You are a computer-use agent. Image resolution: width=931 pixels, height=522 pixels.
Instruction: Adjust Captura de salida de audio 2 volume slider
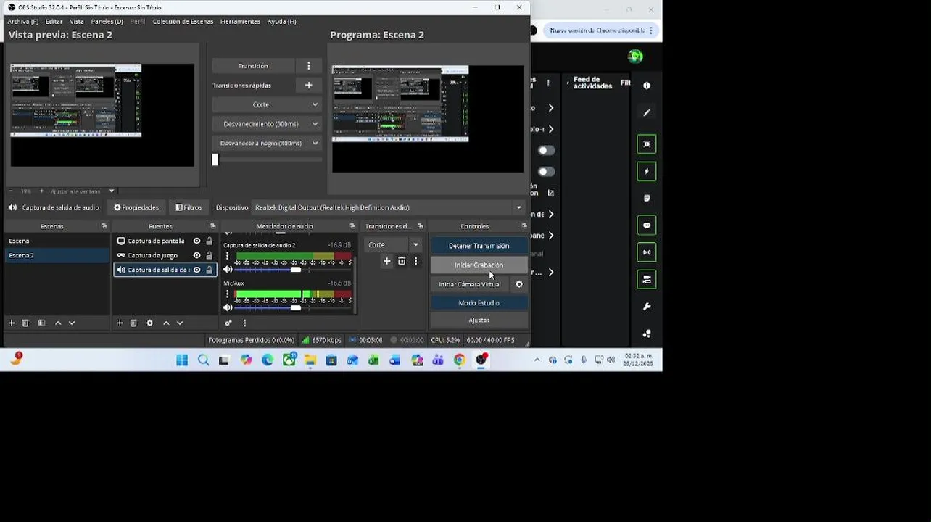pos(295,270)
